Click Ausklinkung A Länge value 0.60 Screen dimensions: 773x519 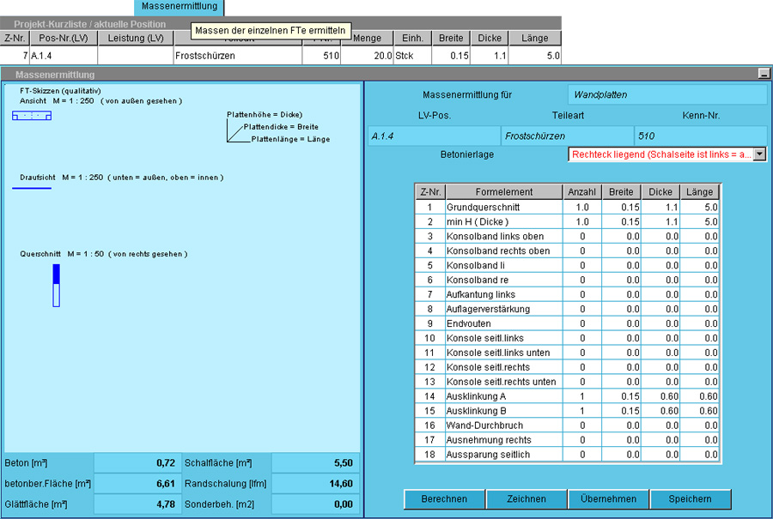(x=699, y=395)
